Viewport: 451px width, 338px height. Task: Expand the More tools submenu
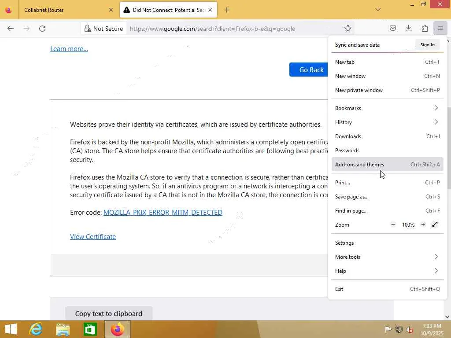coord(387,257)
